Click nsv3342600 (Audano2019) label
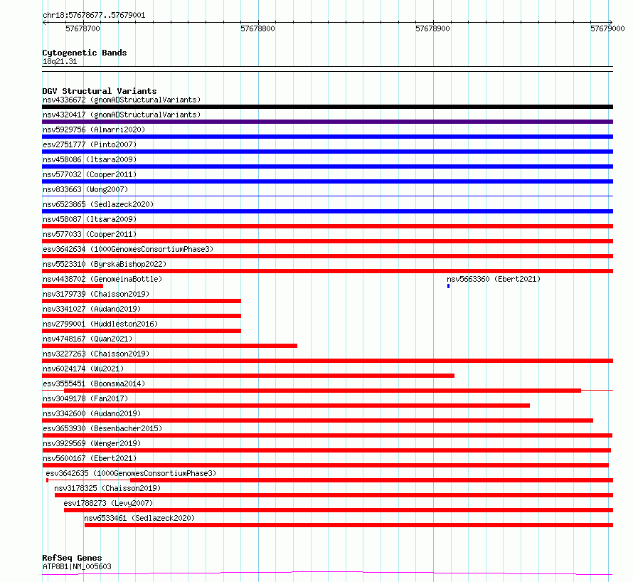Viewport: 633px width, 582px height. click(92, 413)
